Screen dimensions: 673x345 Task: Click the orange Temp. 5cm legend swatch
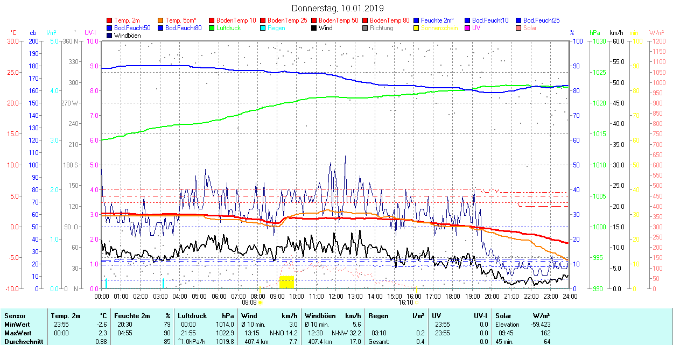161,20
